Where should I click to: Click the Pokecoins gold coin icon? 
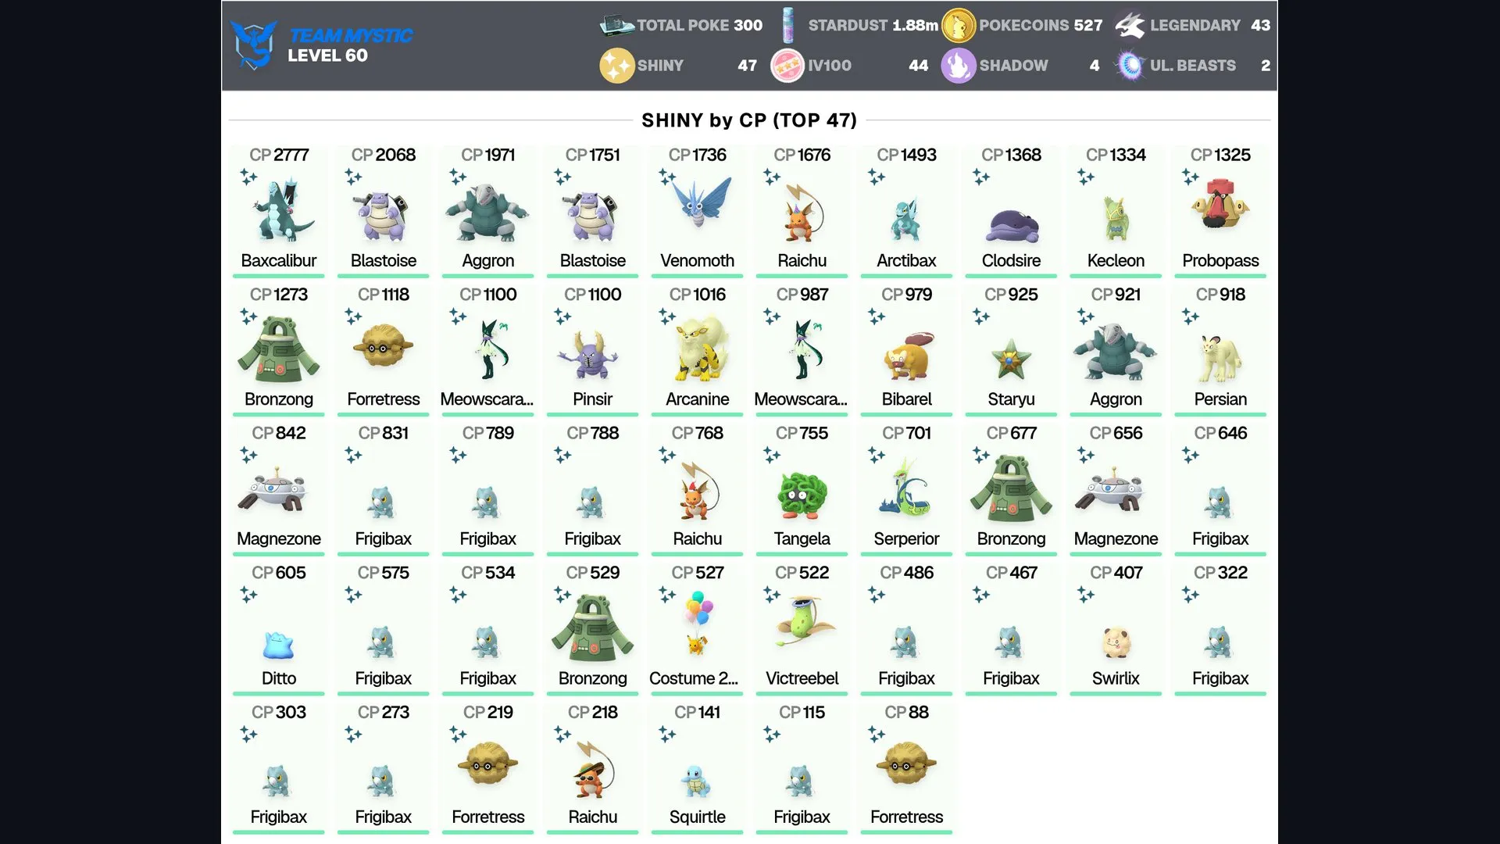[x=959, y=25]
